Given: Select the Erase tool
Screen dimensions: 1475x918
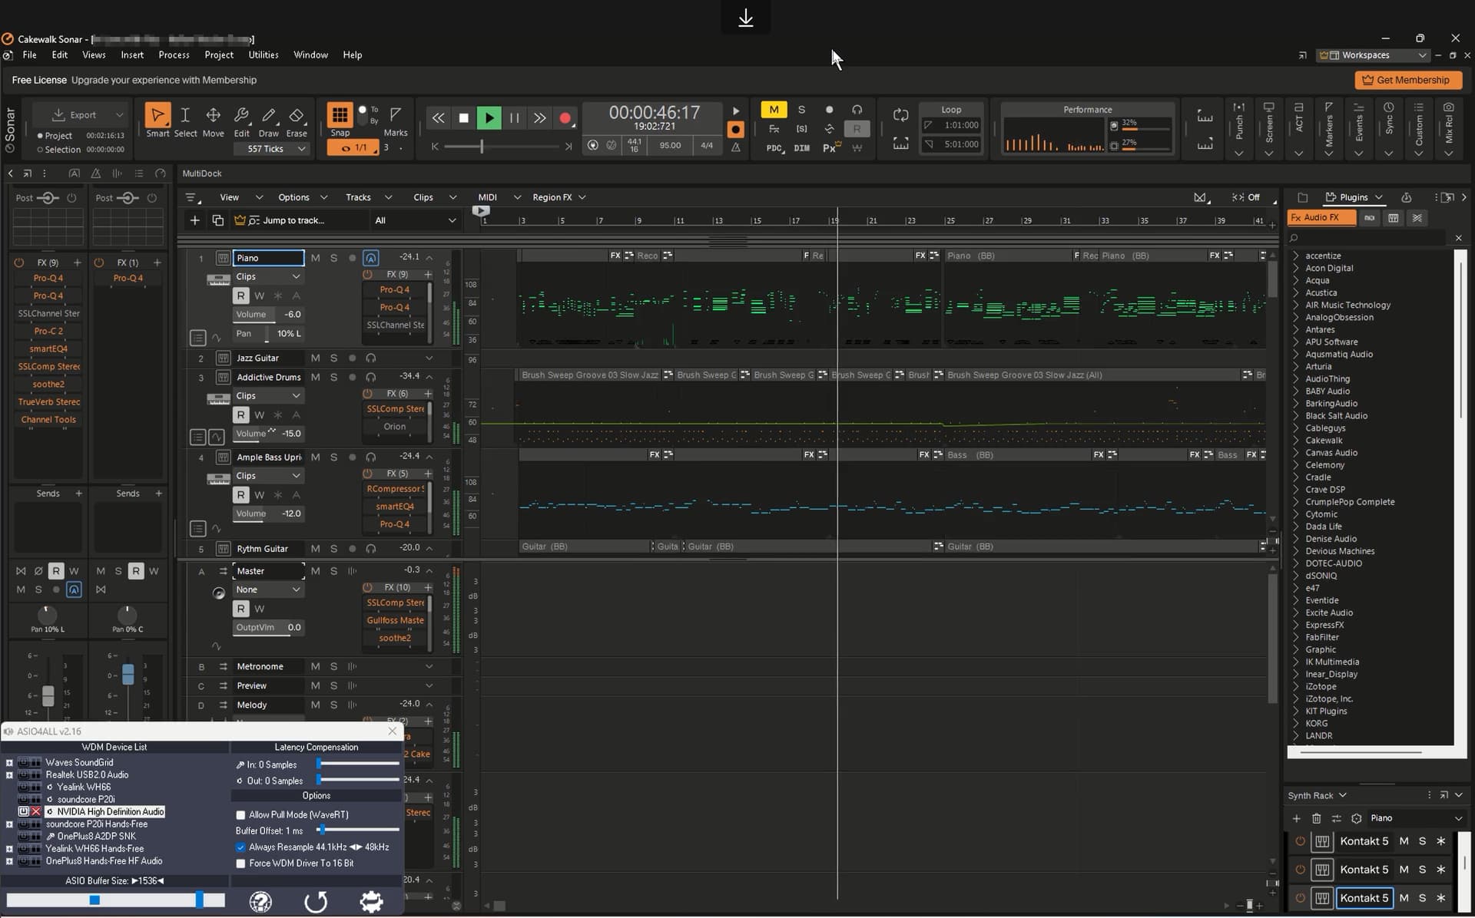Looking at the screenshot, I should pyautogui.click(x=297, y=116).
